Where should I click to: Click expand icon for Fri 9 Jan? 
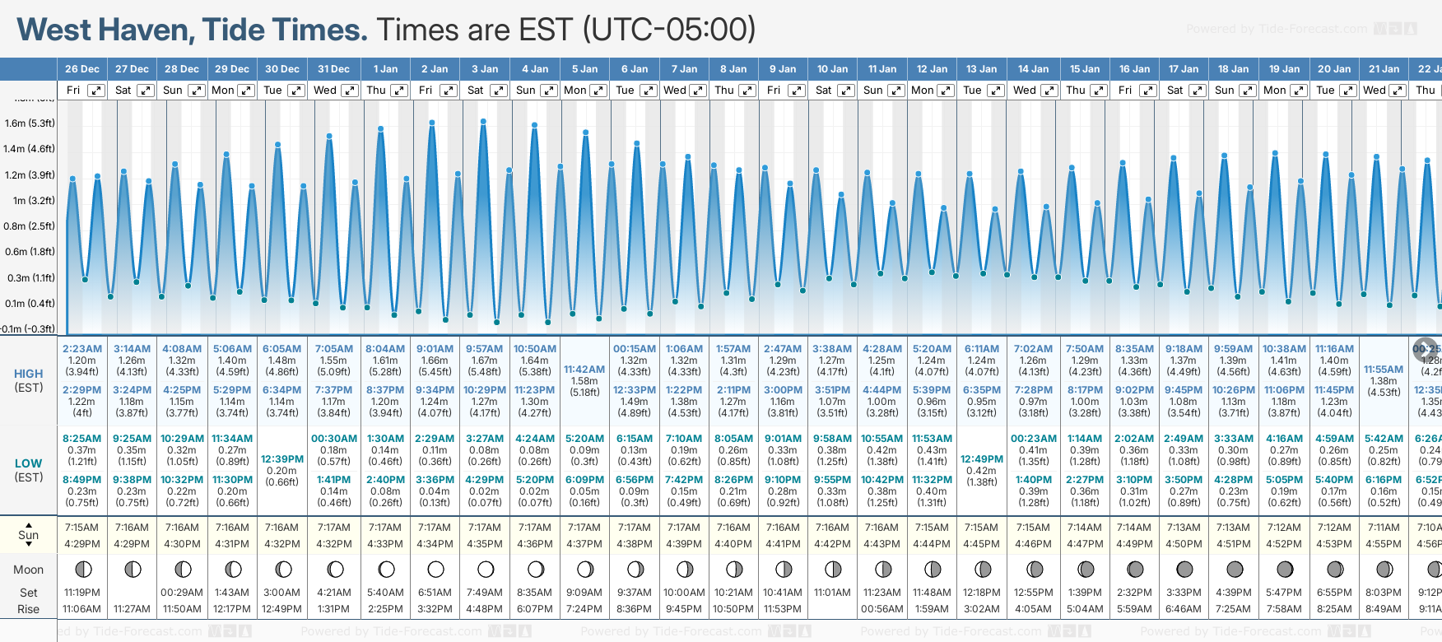tap(796, 91)
